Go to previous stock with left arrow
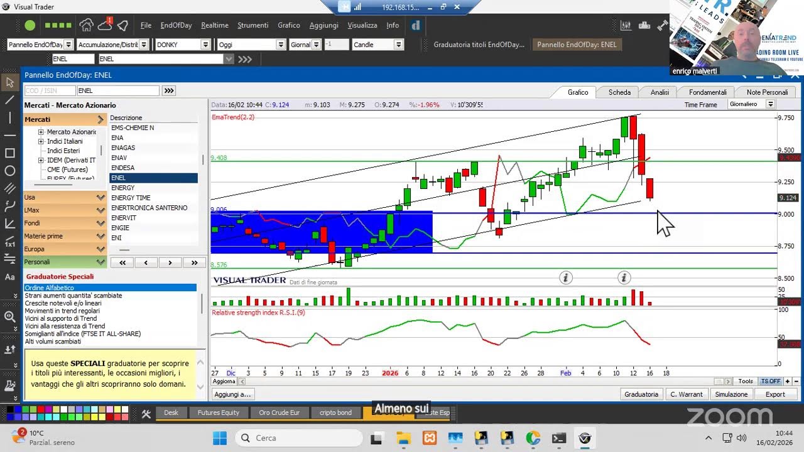Screen dimensions: 804x452 [x=146, y=262]
